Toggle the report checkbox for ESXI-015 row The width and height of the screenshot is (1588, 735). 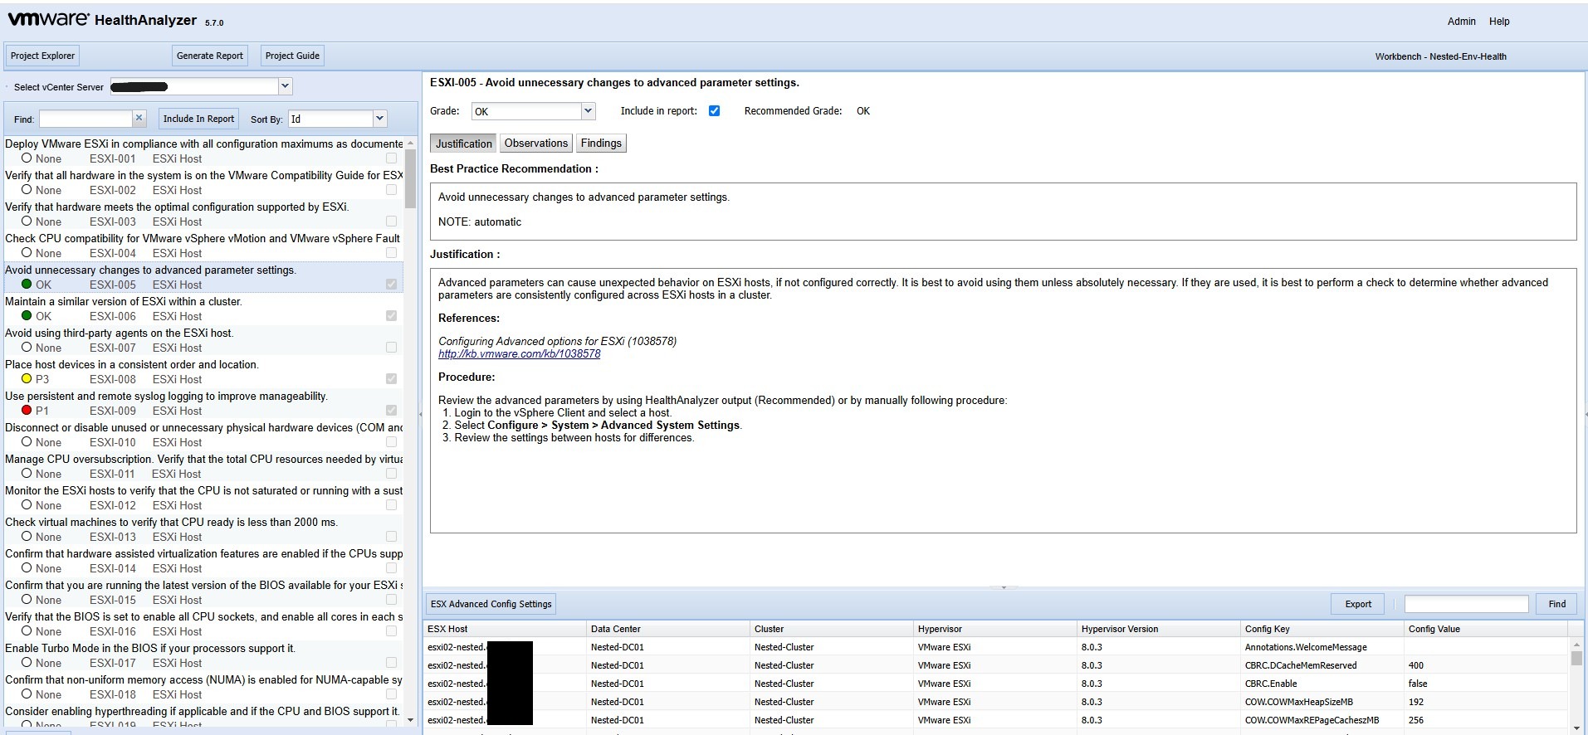391,600
